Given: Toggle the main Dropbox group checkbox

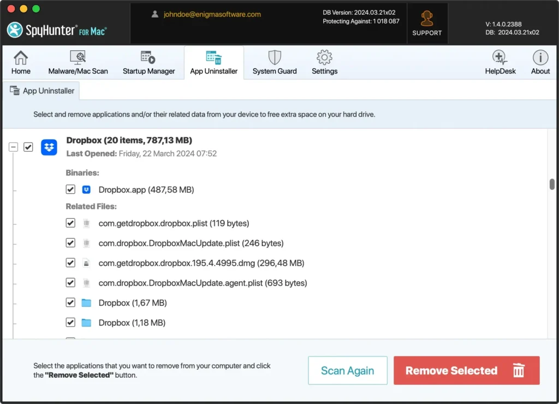Looking at the screenshot, I should 28,147.
